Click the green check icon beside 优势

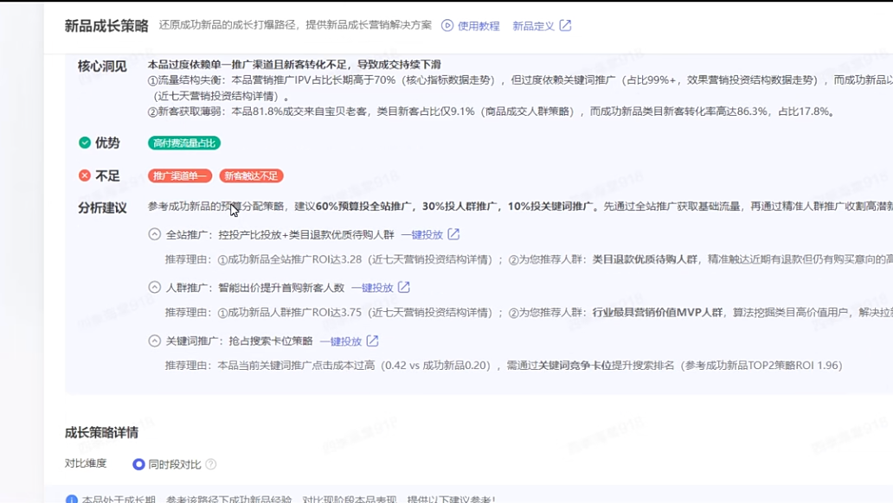click(x=85, y=143)
